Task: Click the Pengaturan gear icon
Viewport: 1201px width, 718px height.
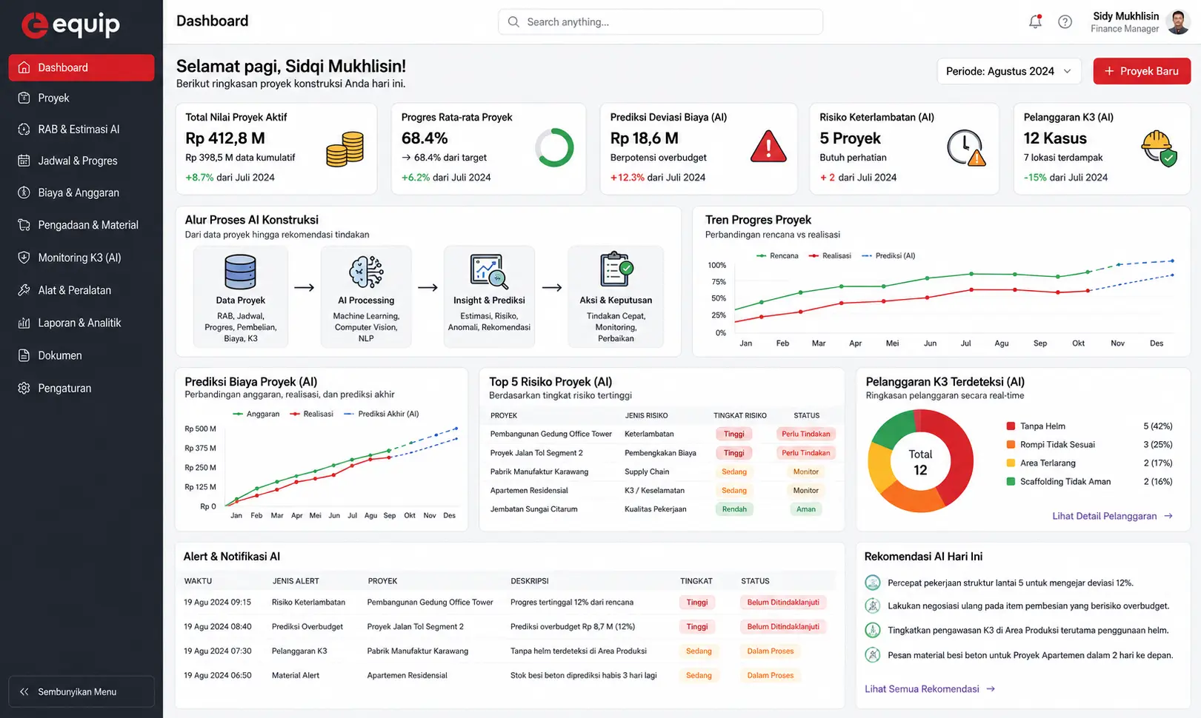Action: point(24,388)
